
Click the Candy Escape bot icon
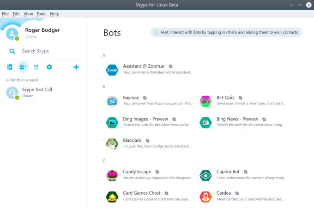[112, 175]
